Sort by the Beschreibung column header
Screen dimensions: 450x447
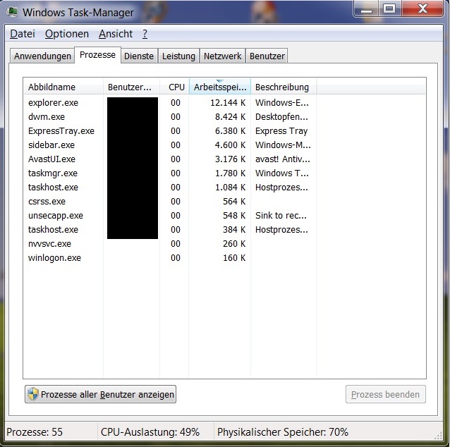(x=284, y=87)
